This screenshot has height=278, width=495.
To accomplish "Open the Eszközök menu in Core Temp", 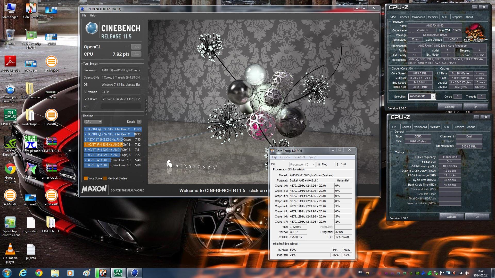I will [300, 157].
